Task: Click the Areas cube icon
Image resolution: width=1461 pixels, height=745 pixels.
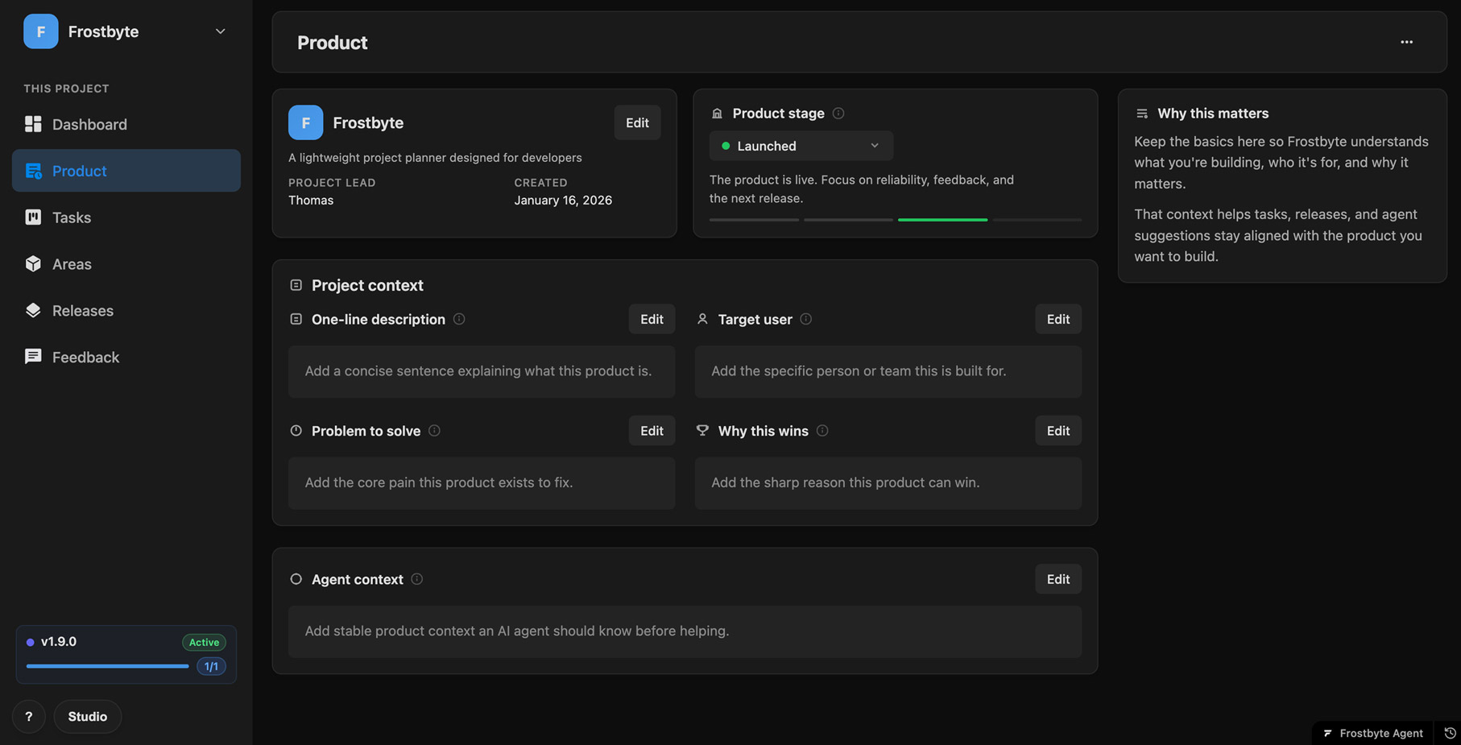Action: 33,264
